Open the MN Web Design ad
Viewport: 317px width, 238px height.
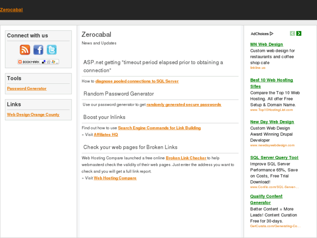click(x=266, y=45)
